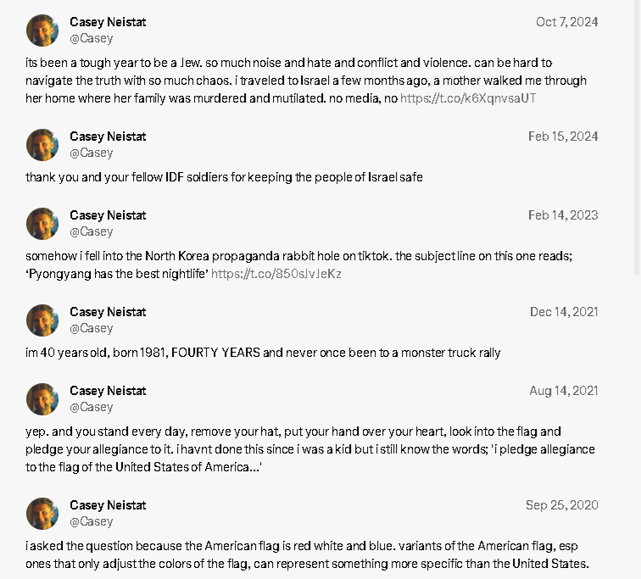This screenshot has height=579, width=641.
Task: Click @Casey handle on Feb 15, 2024 tweet
Action: pyautogui.click(x=92, y=153)
